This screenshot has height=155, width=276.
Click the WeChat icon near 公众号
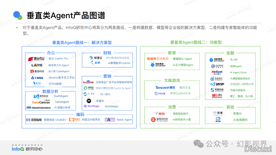pyautogui.click(x=198, y=144)
